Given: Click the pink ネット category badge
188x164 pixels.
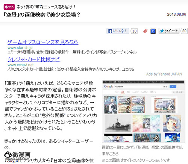Looking at the screenshot, I should pos(9,7).
